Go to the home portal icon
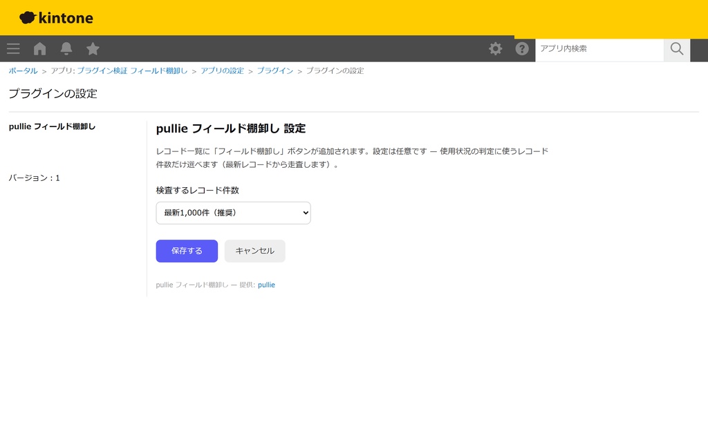 pyautogui.click(x=39, y=49)
